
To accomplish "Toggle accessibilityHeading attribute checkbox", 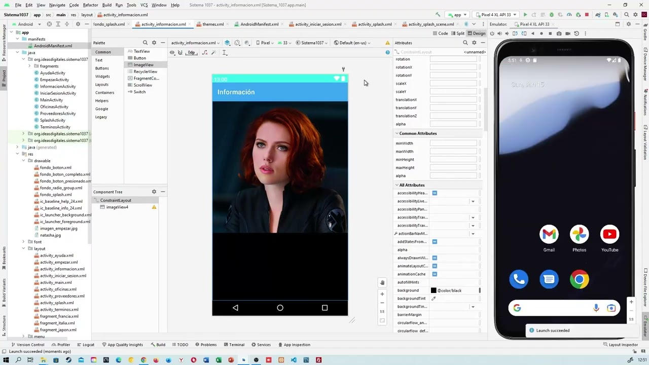I will (435, 193).
